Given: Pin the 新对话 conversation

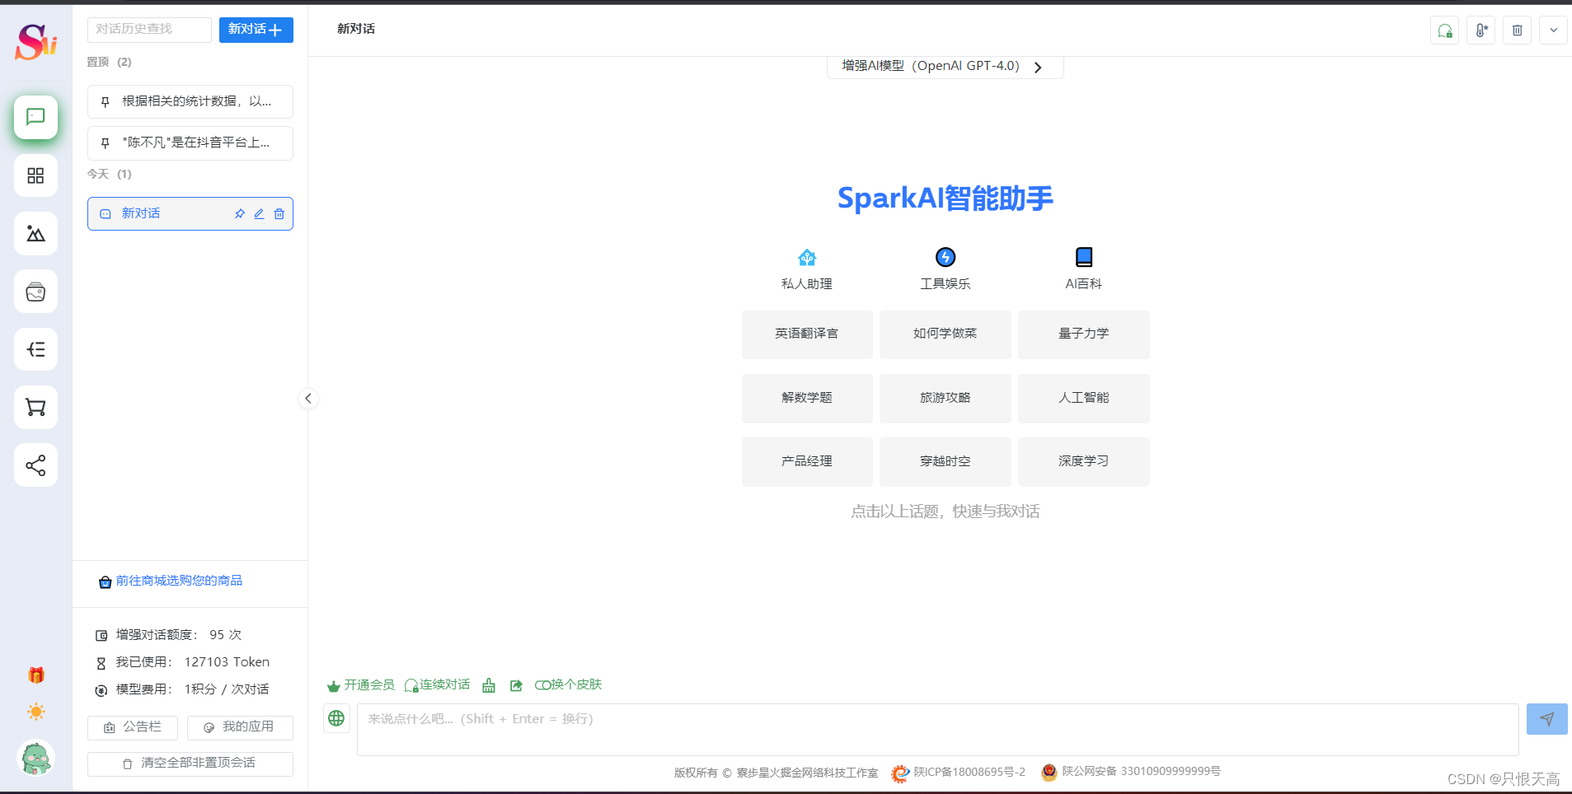Looking at the screenshot, I should (x=239, y=214).
